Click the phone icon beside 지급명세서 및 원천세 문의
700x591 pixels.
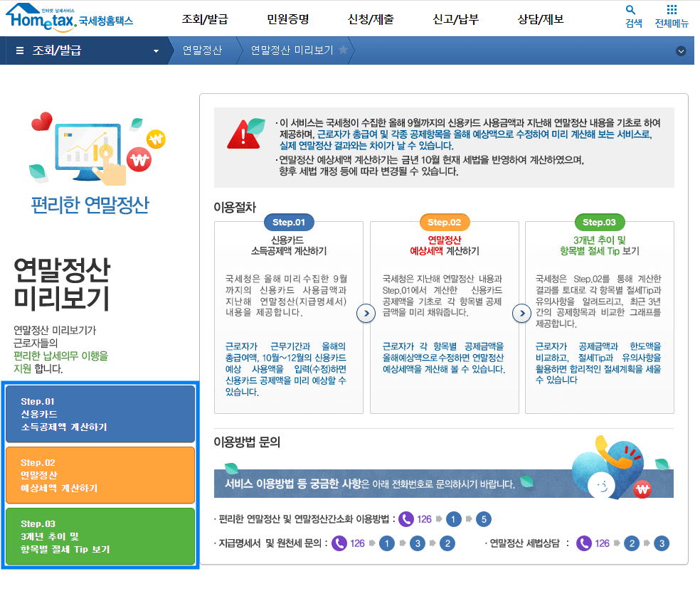(x=340, y=543)
